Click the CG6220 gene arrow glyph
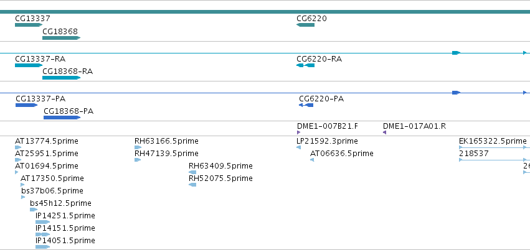The image size is (530, 250). 306,25
